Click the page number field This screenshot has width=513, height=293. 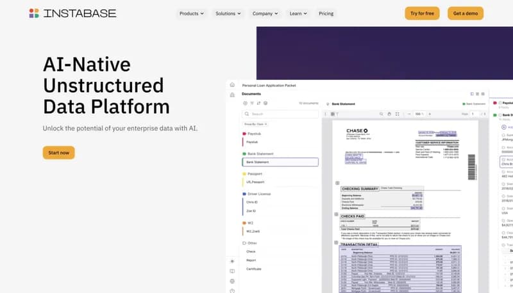point(474,114)
